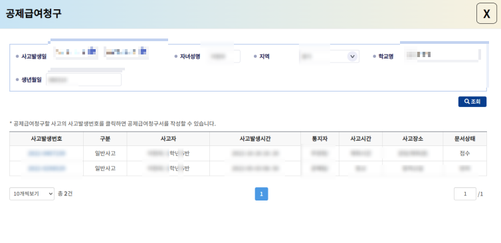Click the 접수 status cell

click(x=465, y=153)
